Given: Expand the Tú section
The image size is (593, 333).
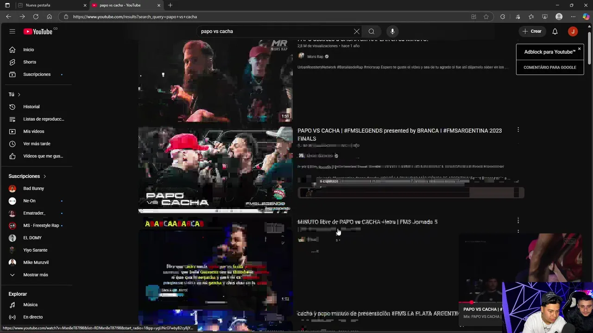Looking at the screenshot, I should pos(14,94).
